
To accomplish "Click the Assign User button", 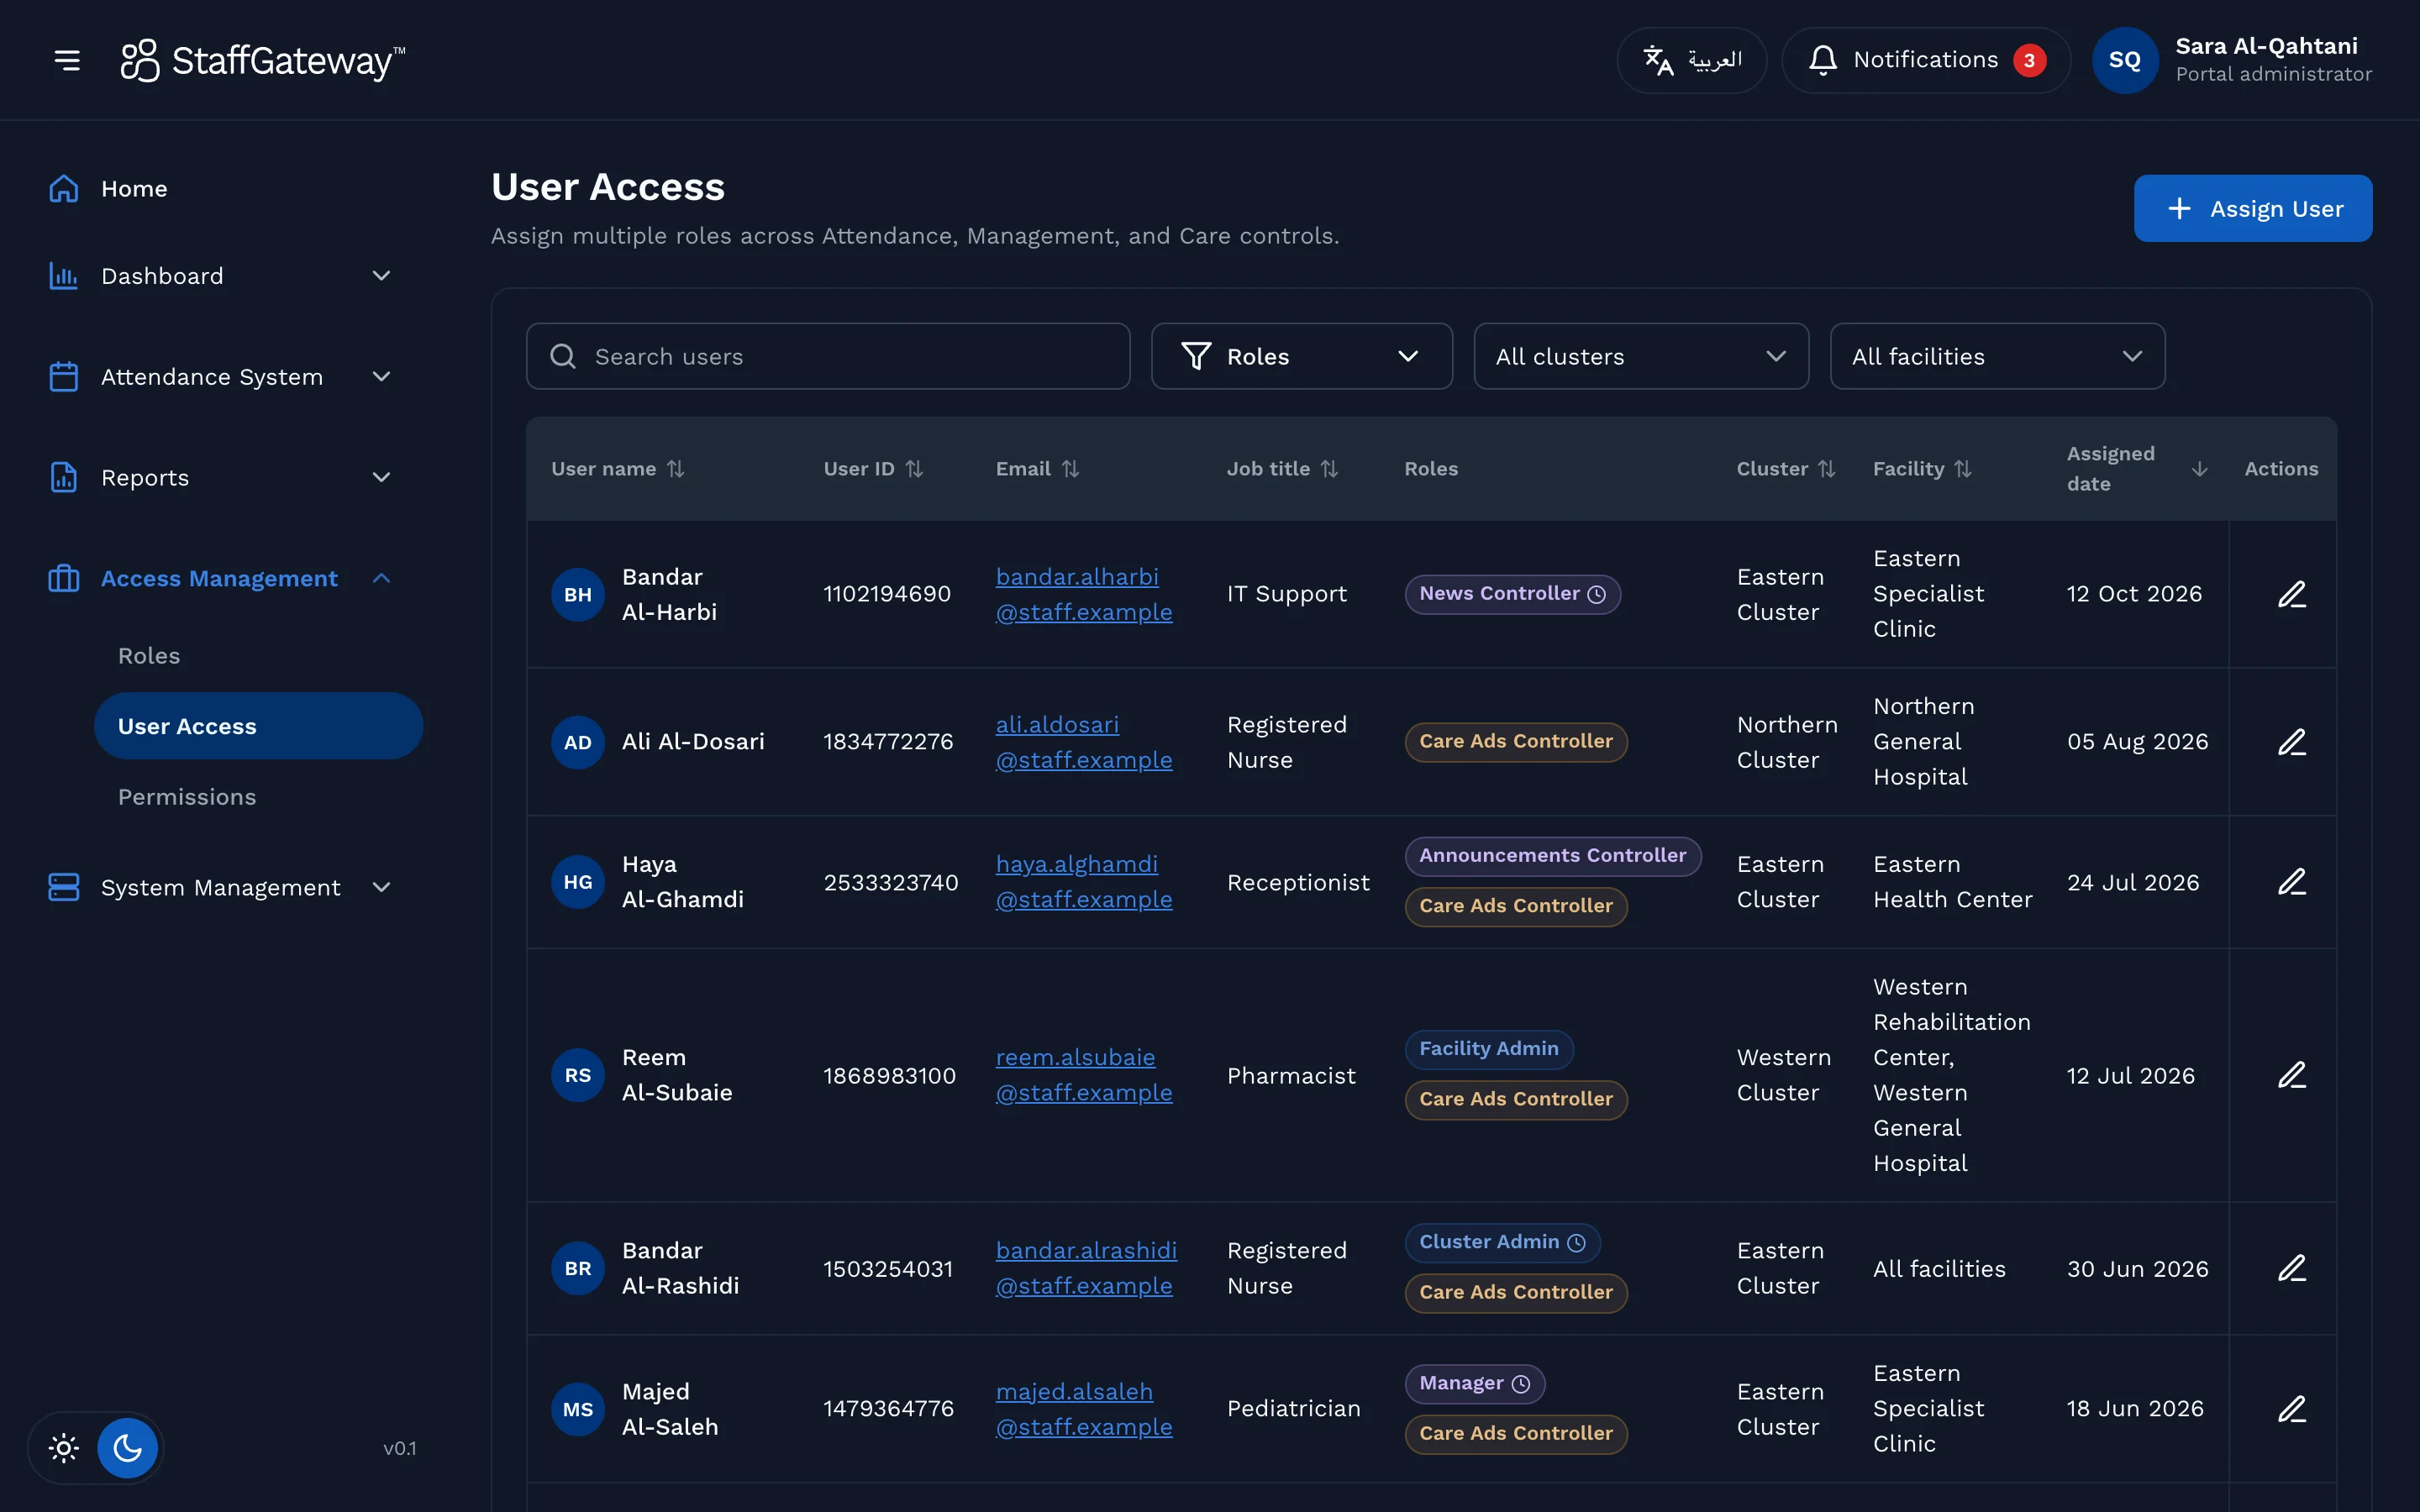I will [2252, 208].
